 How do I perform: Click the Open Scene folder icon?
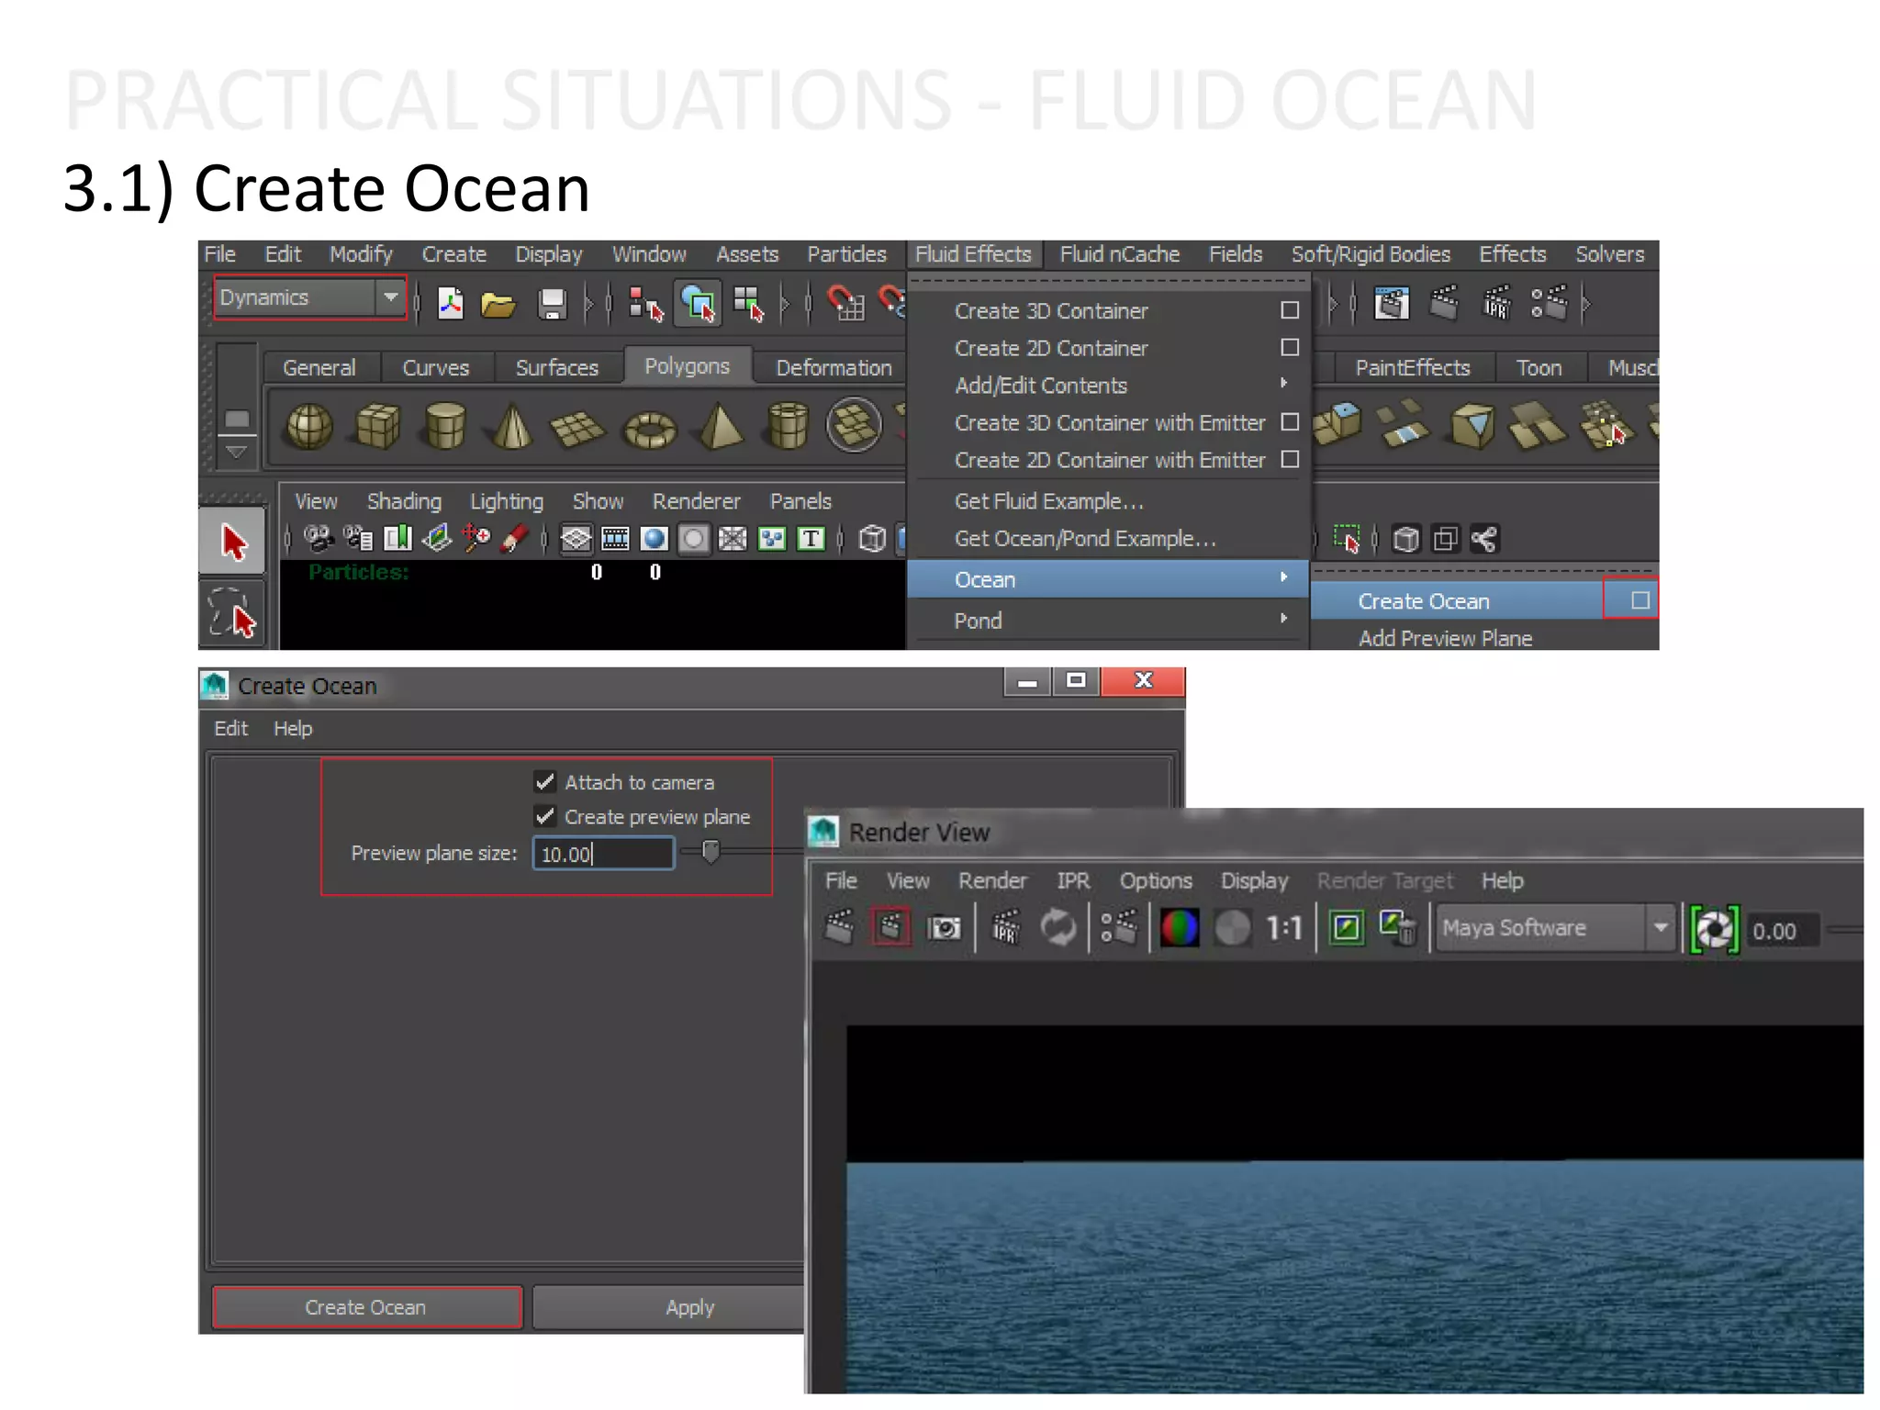(x=498, y=304)
